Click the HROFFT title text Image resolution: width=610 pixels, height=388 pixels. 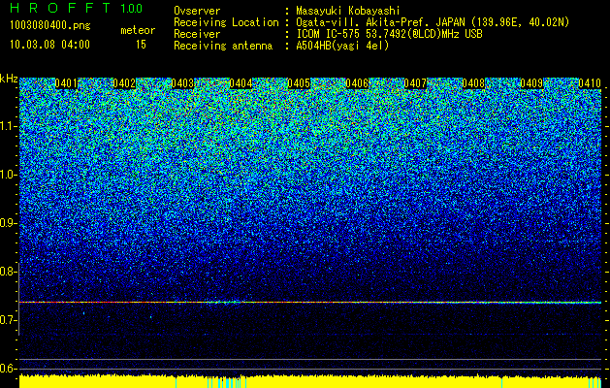coord(60,8)
